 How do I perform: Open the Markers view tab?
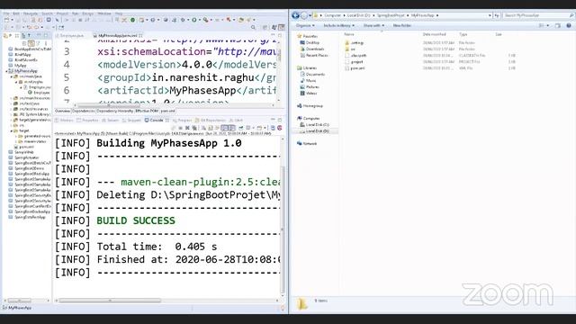(x=64, y=120)
